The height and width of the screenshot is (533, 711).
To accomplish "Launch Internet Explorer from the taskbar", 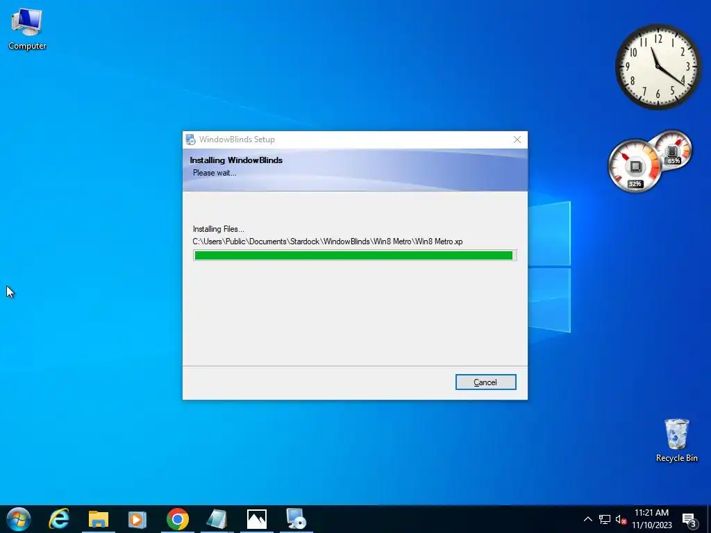I will tap(59, 519).
